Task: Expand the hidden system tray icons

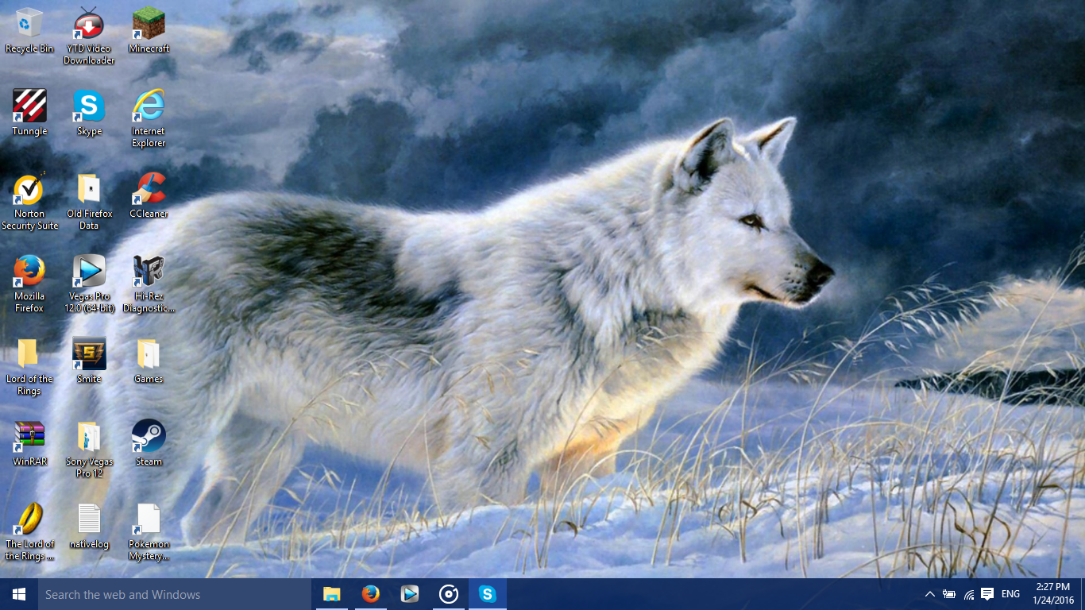Action: [x=929, y=594]
